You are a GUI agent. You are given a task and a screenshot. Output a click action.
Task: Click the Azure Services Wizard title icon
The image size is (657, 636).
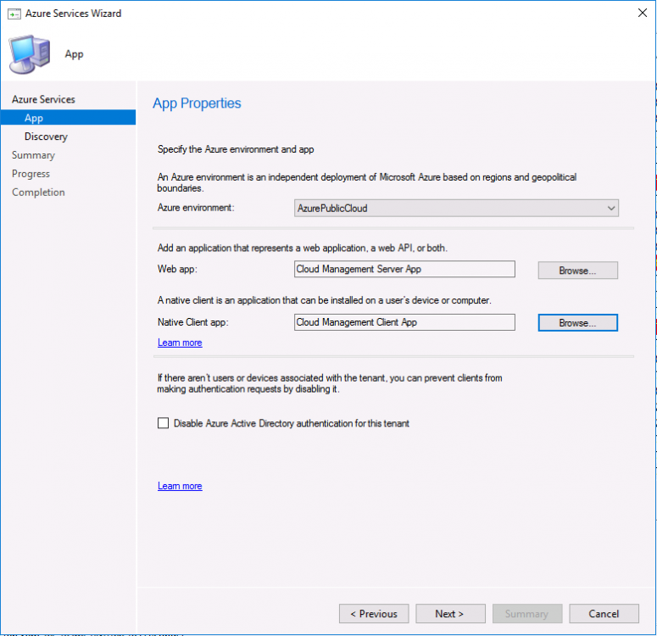(x=14, y=14)
